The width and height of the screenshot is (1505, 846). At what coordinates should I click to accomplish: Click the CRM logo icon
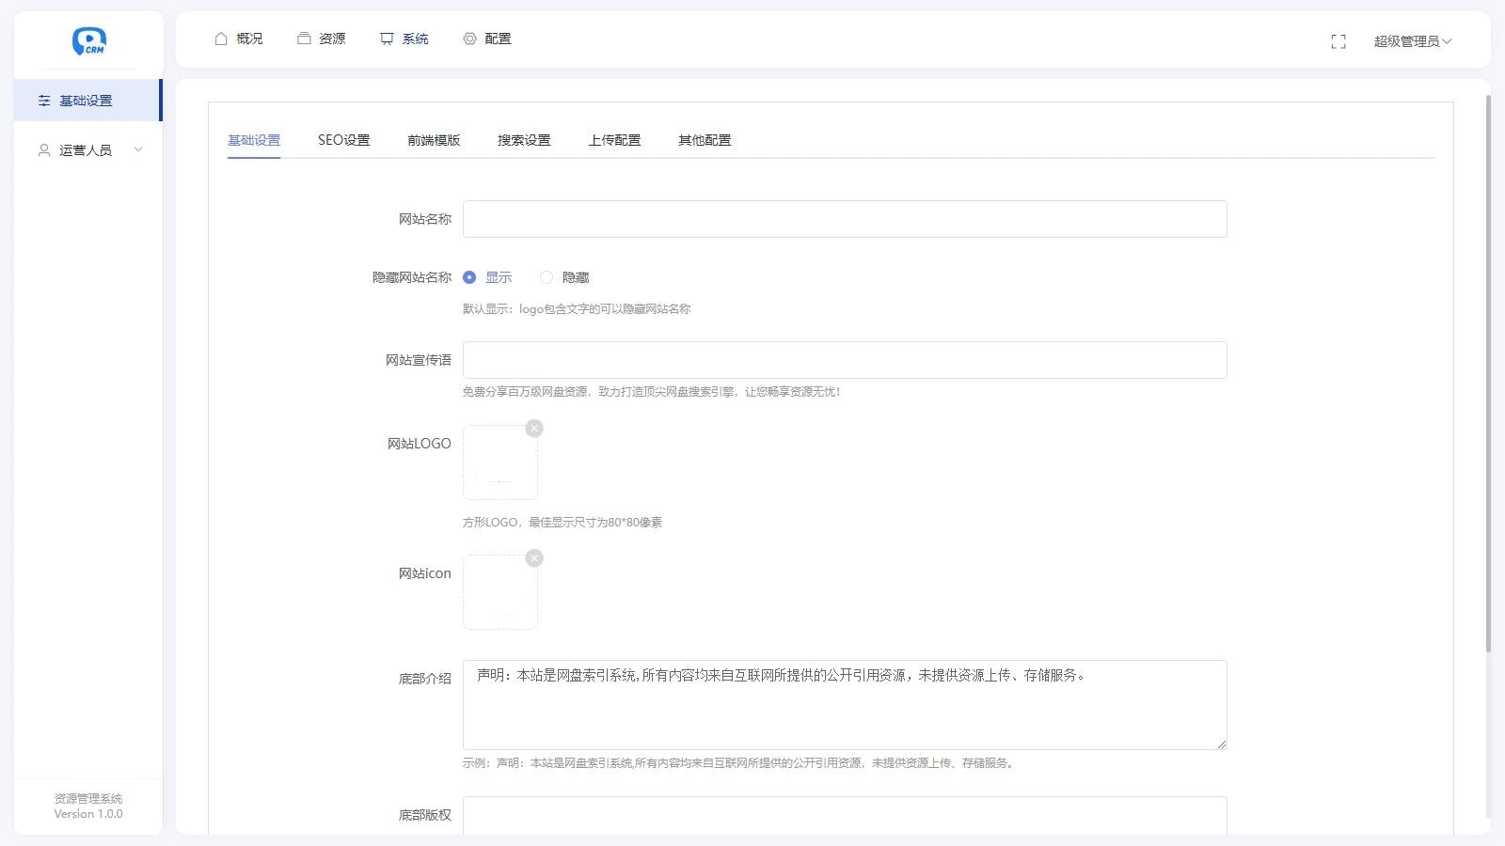89,41
